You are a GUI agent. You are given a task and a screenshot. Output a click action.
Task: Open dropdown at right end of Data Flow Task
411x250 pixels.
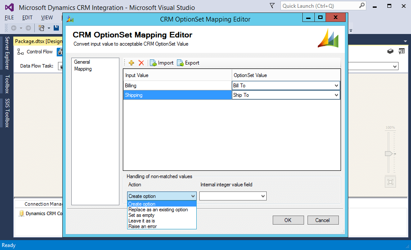(395, 66)
